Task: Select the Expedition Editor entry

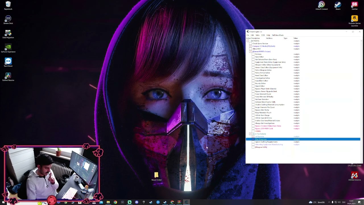Action: [262, 81]
